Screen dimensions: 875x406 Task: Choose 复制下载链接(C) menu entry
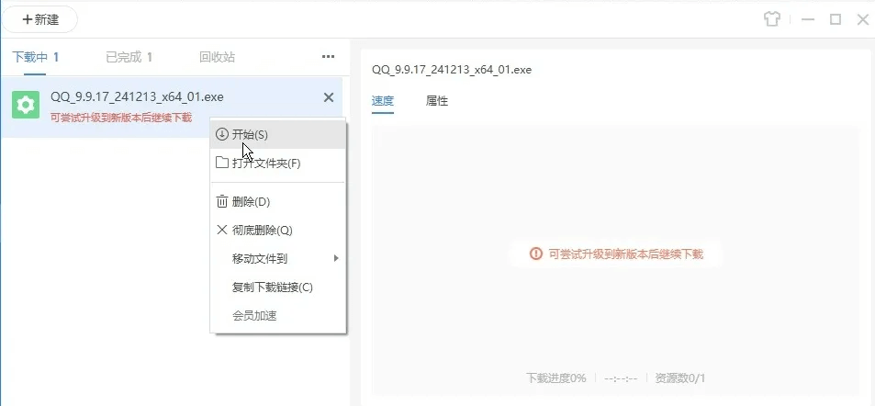278,288
